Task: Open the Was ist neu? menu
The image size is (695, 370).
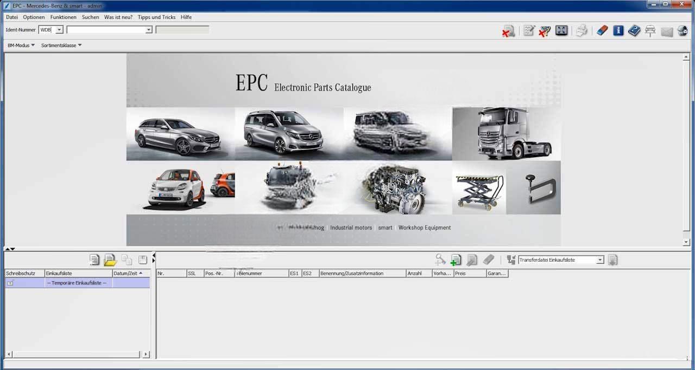Action: click(118, 17)
